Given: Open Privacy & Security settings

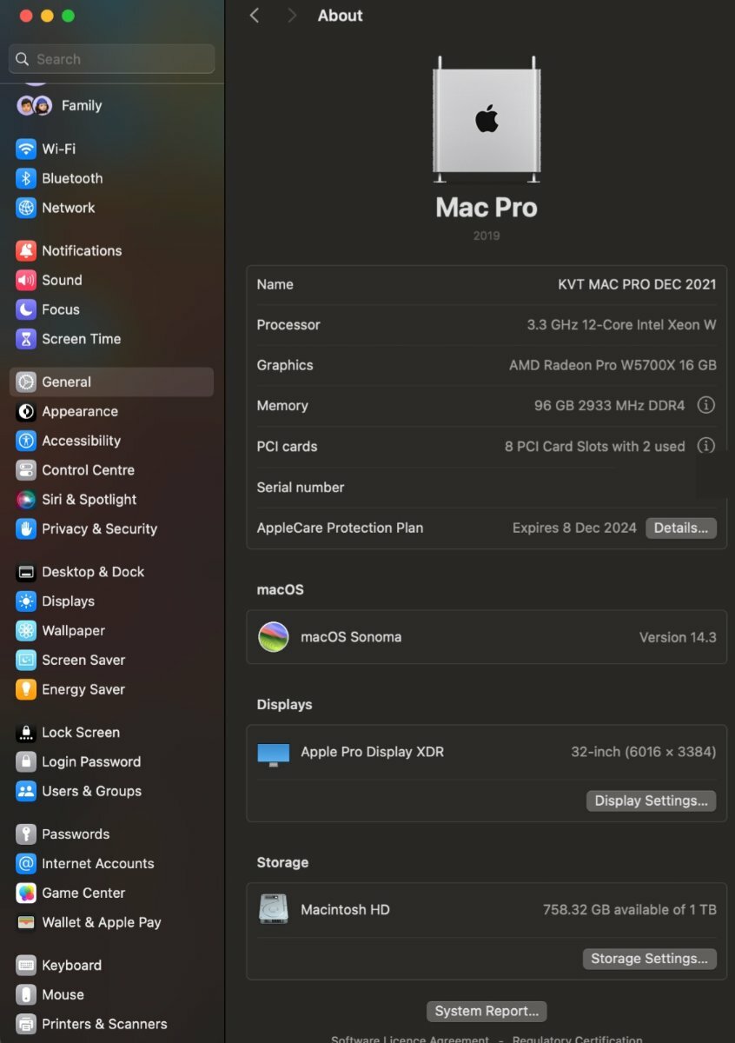Looking at the screenshot, I should [x=111, y=528].
